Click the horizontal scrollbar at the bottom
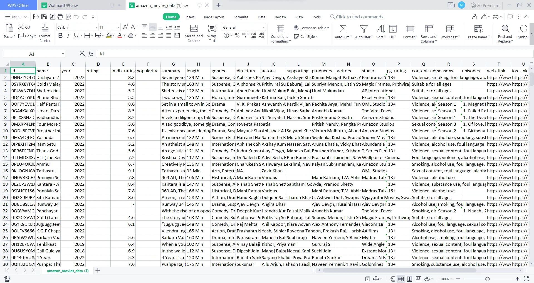 point(400,270)
